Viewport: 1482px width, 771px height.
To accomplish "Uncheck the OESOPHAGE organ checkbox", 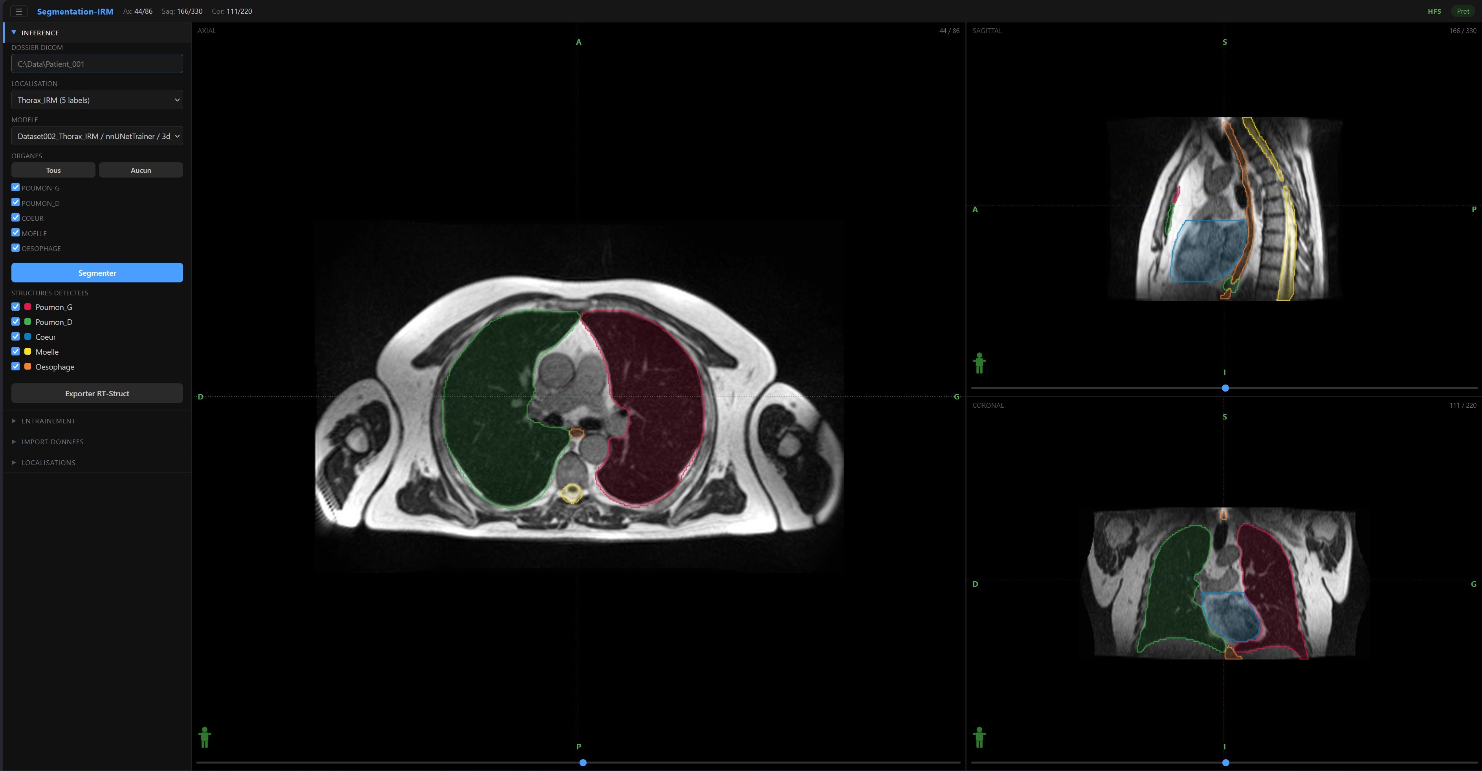I will (x=16, y=248).
